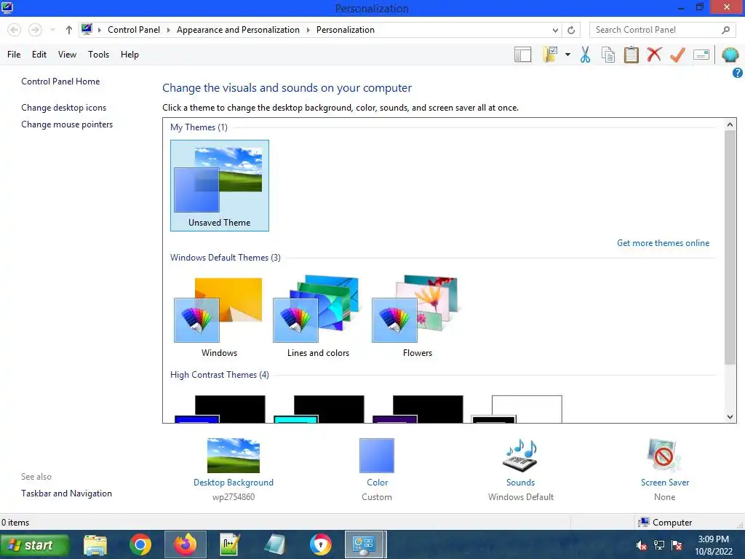Viewport: 745px width, 559px height.
Task: Click the globe icon in toolbar
Action: click(730, 55)
